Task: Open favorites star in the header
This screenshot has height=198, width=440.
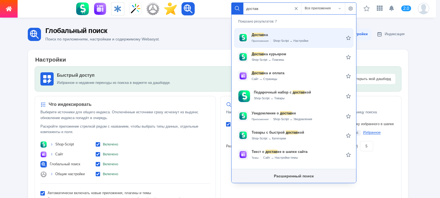Action: pyautogui.click(x=367, y=9)
